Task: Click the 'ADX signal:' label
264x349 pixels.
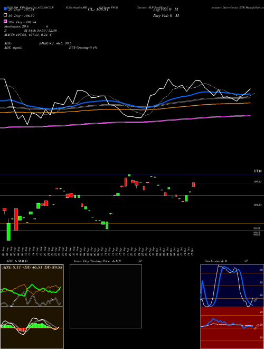Action: click(13, 48)
